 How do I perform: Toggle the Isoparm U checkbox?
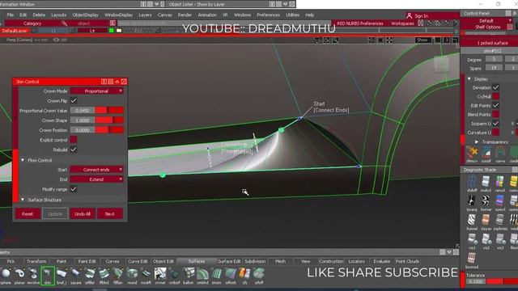[495, 123]
